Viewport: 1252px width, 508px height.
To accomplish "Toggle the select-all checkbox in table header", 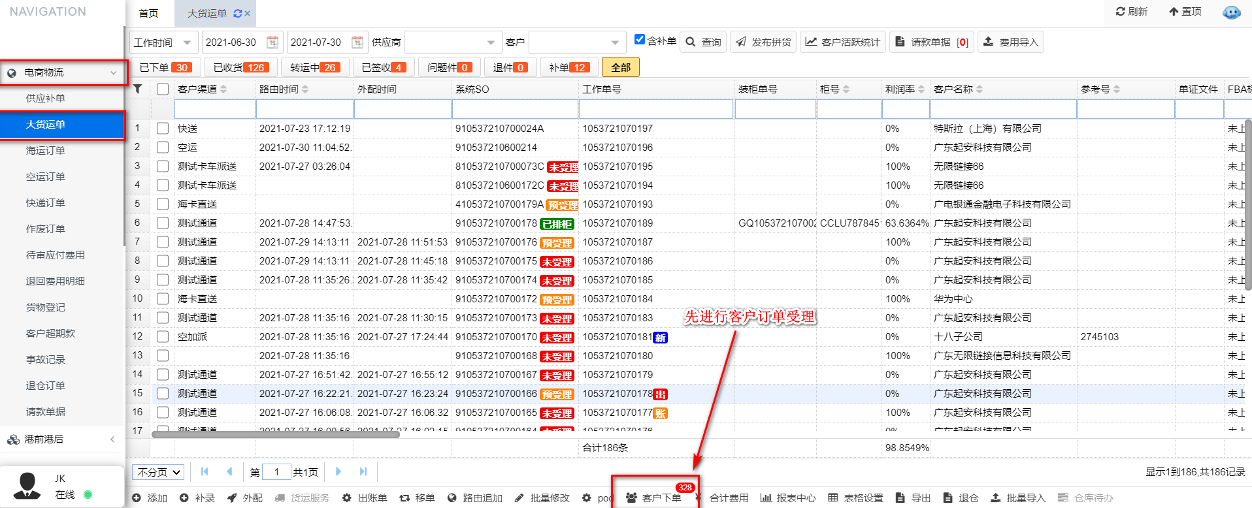I will (163, 89).
